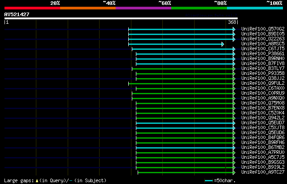287x184 pixels.
Task: Select the UniRef100_A9TC27 label text
Action: point(263,172)
